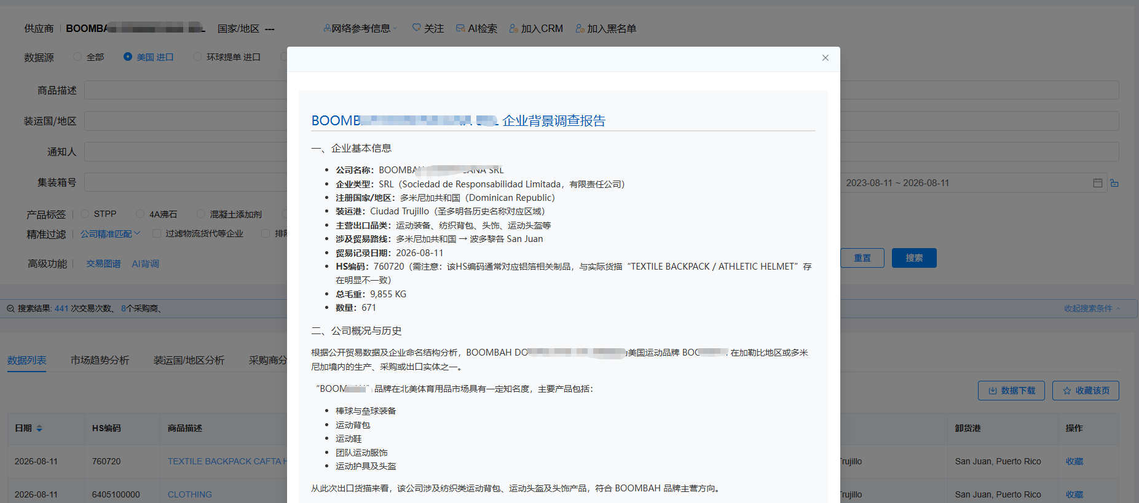Click the 卸货港 column header
This screenshot has width=1139, height=503.
968,428
